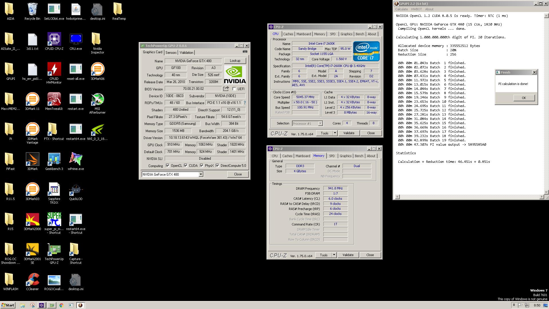
Task: Launch 3DMark2001 SE desktop icon
Action: pyautogui.click(x=32, y=253)
